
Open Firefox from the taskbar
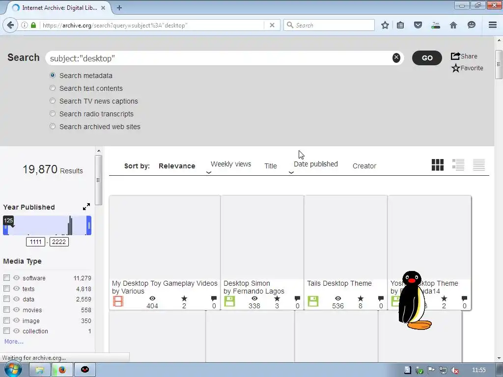pyautogui.click(x=62, y=370)
